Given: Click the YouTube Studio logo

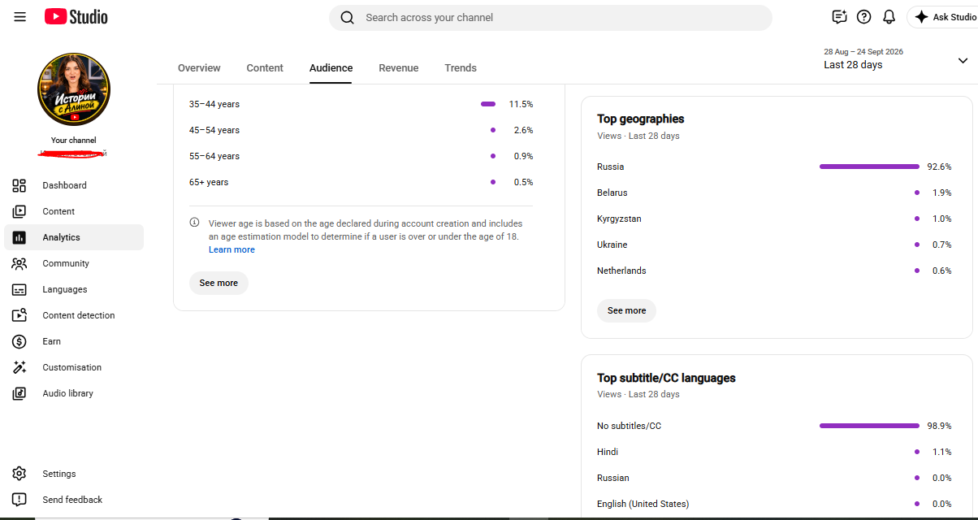Looking at the screenshot, I should coord(76,17).
